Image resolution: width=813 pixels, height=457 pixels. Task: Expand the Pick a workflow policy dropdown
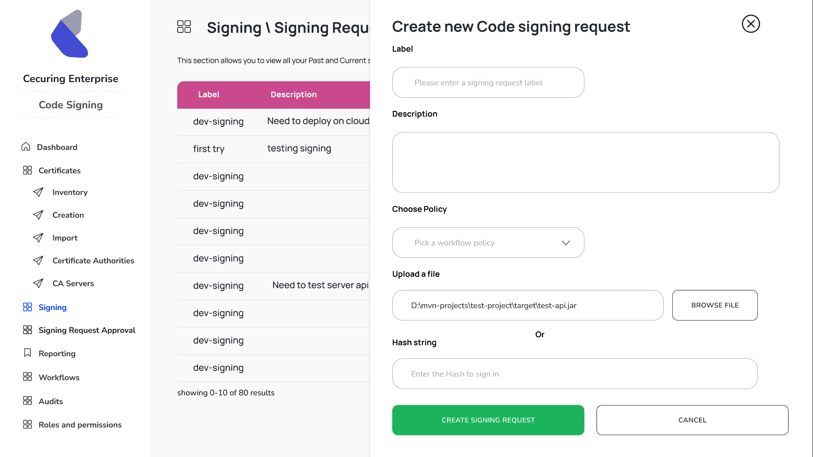(x=488, y=242)
